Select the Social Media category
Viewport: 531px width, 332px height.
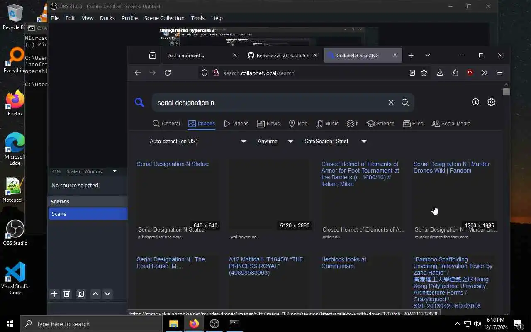point(451,123)
